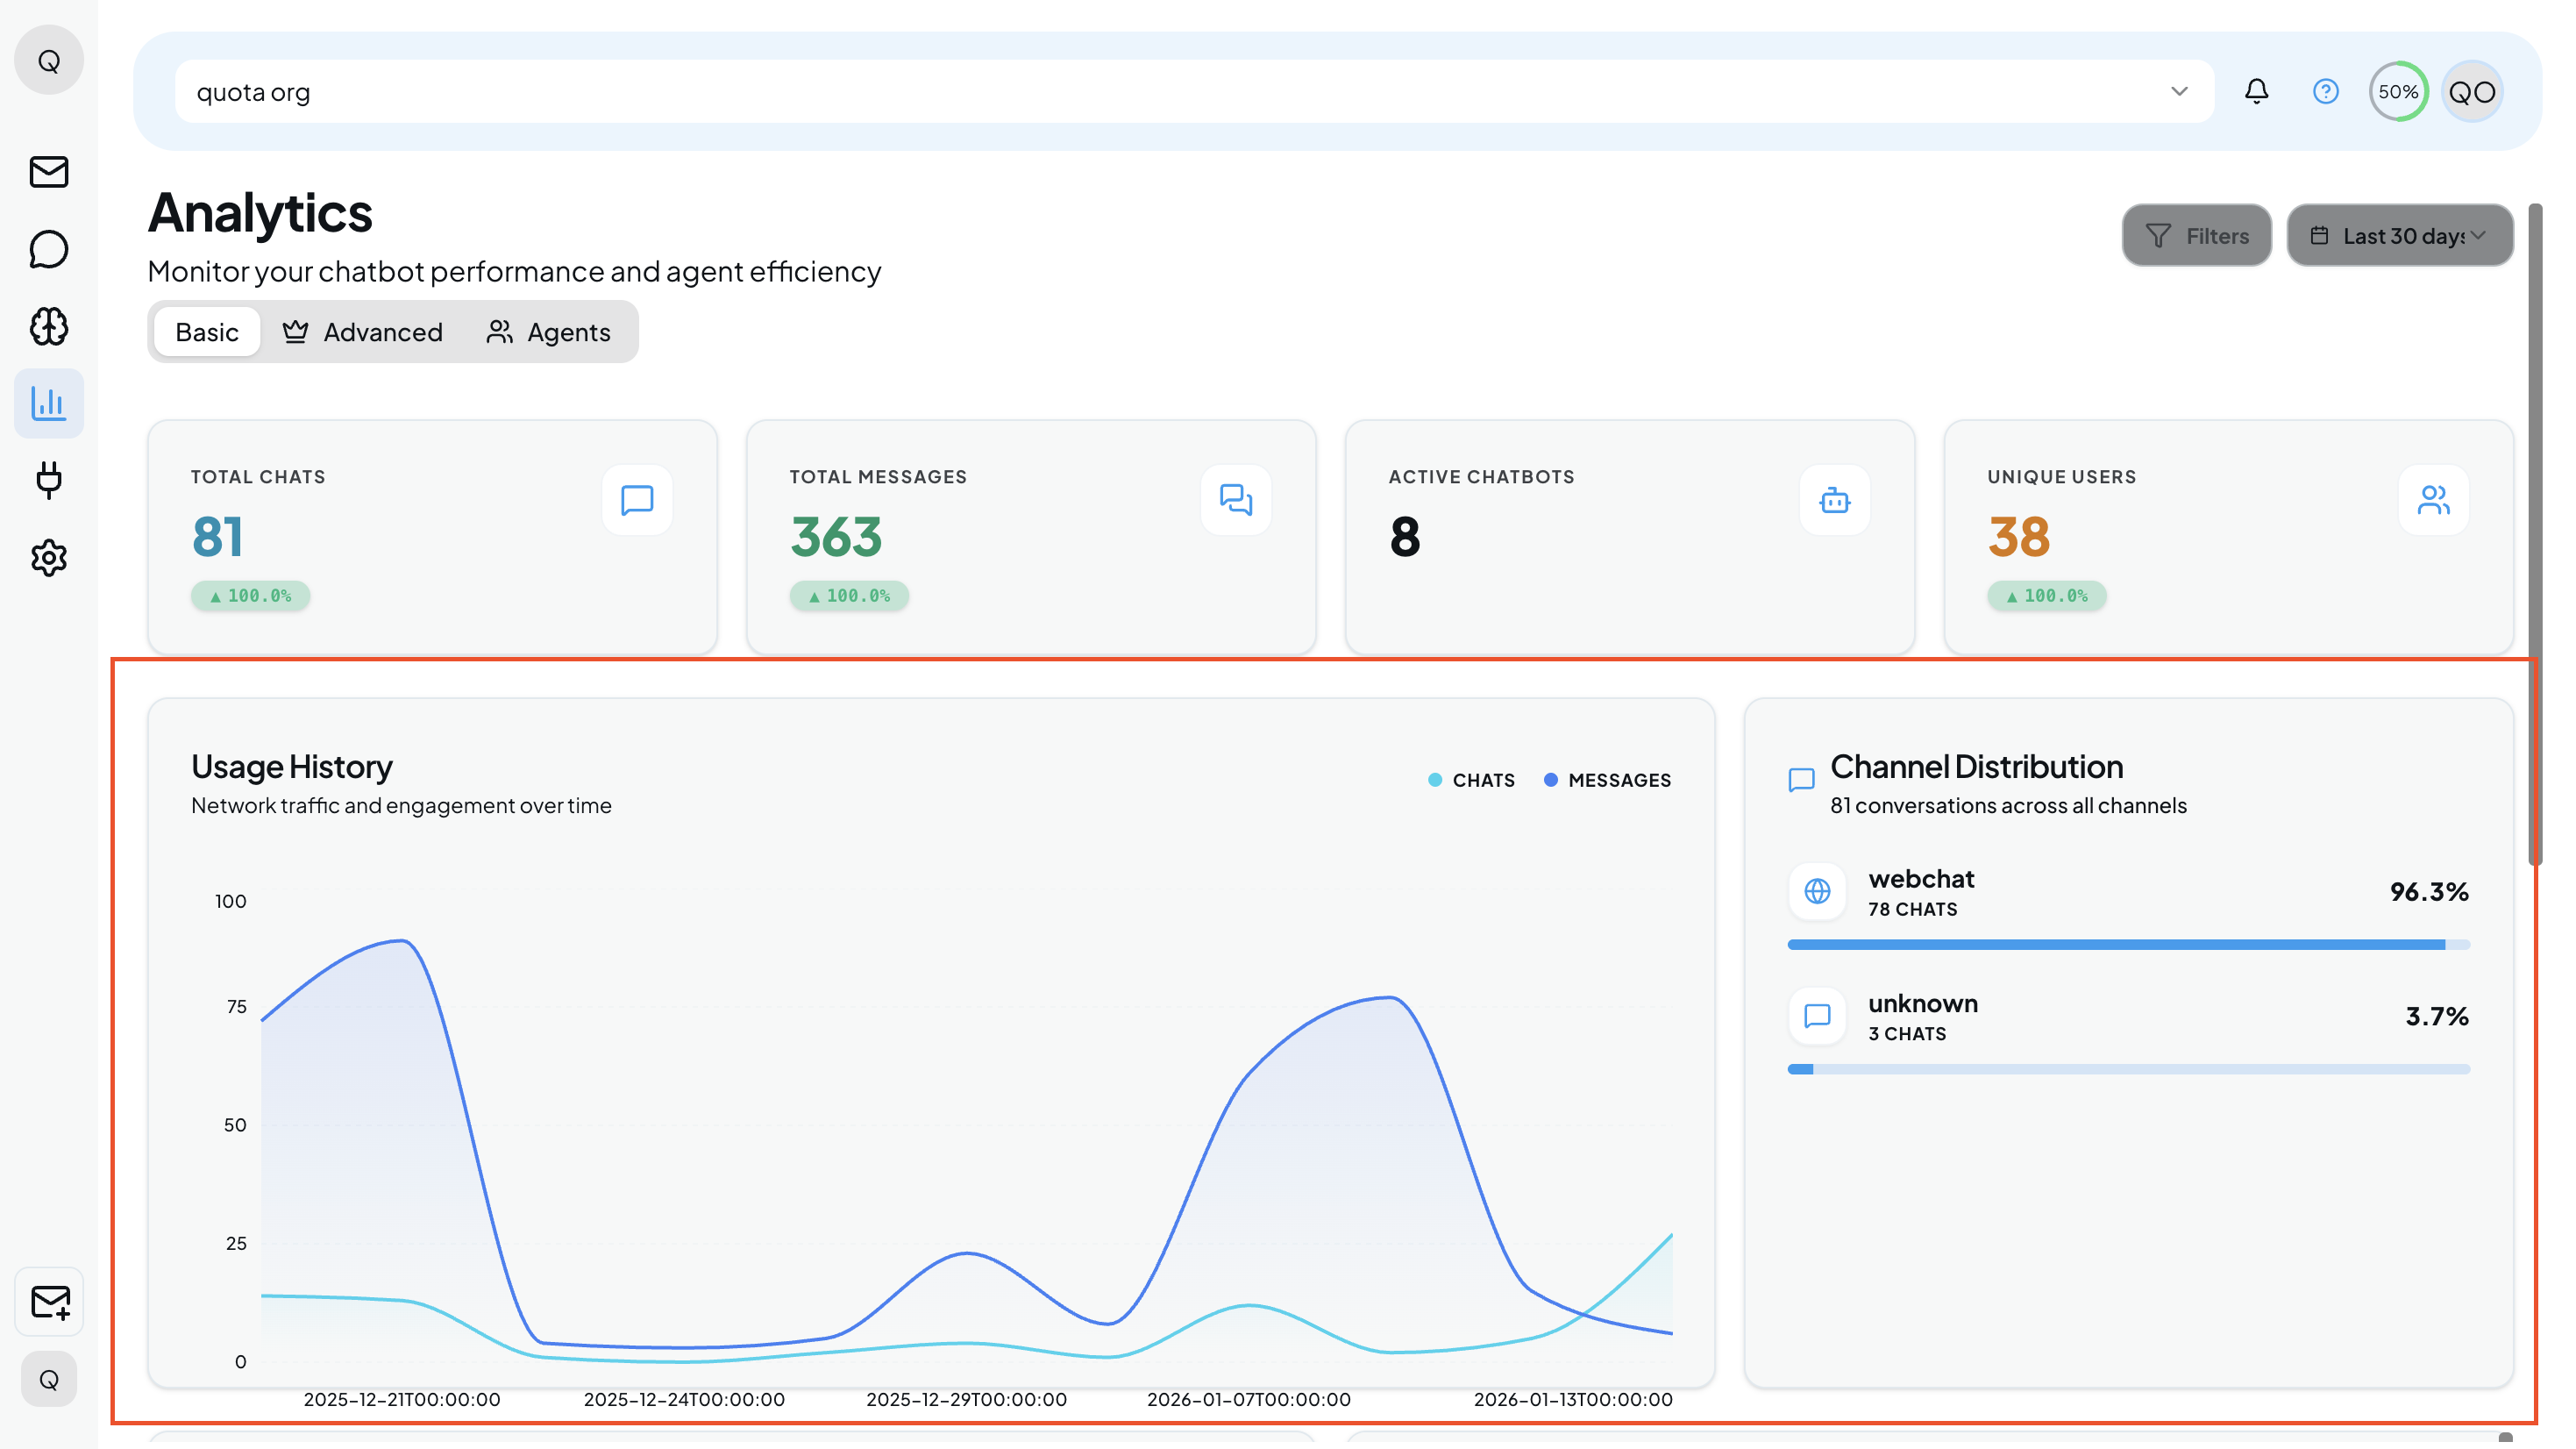2576x1449 pixels.
Task: Select the chat bubble icon in sidebar
Action: (48, 249)
